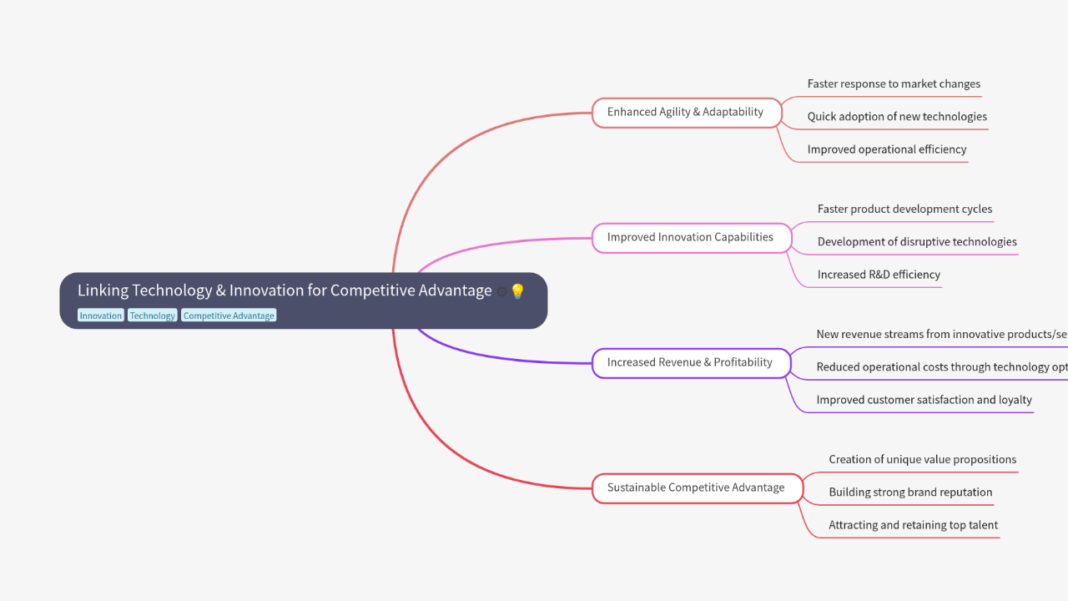Screen dimensions: 1068x601
Task: Select the 'Enhanced Agility & Adaptability' node
Action: pos(687,112)
